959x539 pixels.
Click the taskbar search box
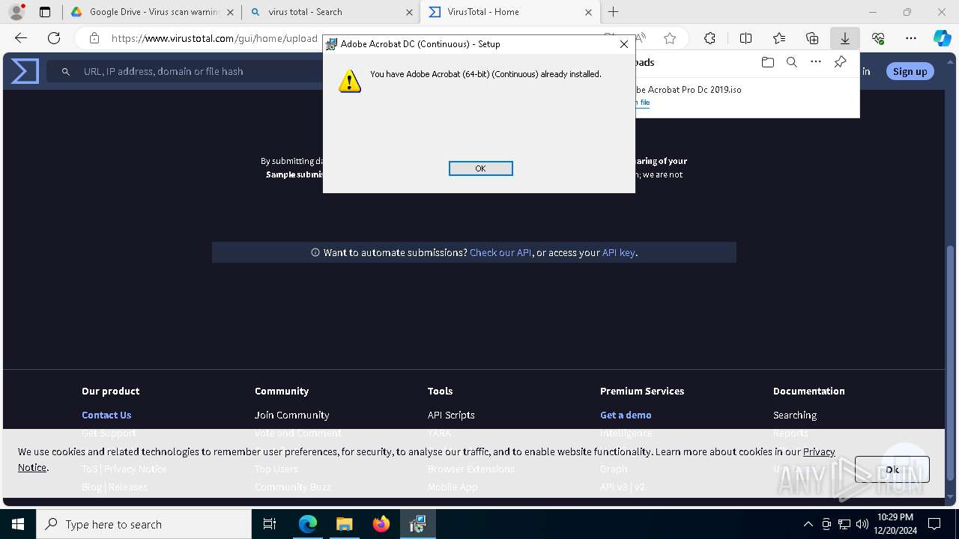coord(144,524)
